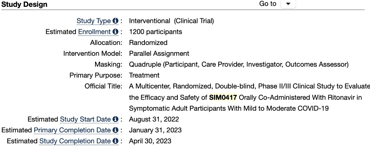Follow the Study Type link

click(94, 21)
